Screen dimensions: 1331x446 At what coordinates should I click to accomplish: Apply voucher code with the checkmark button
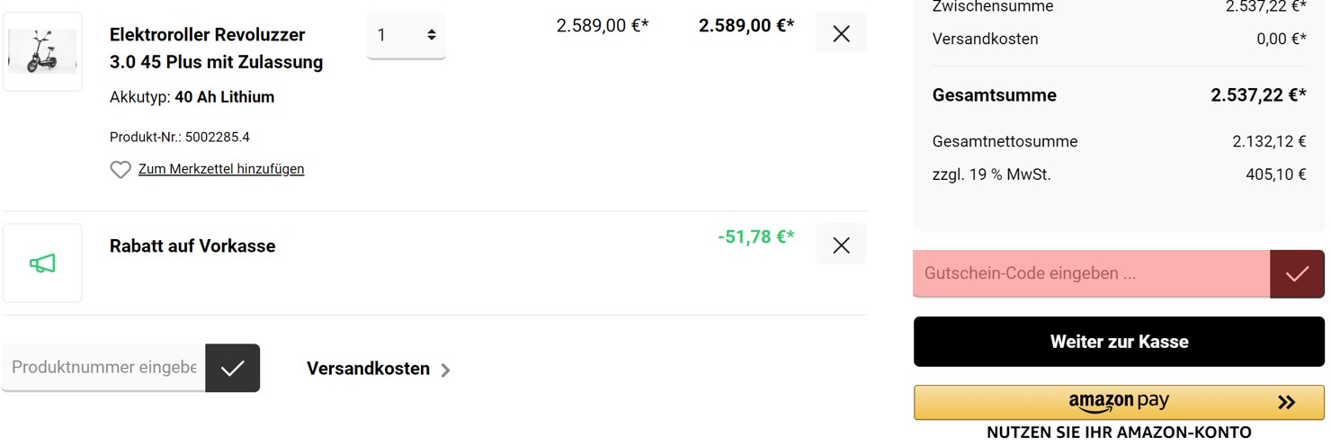(1297, 274)
